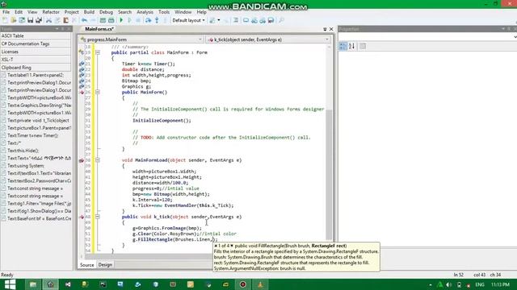Viewport: 517px width, 290px height.
Task: Click the Toggle Comment region icon
Action: pyautogui.click(x=236, y=20)
